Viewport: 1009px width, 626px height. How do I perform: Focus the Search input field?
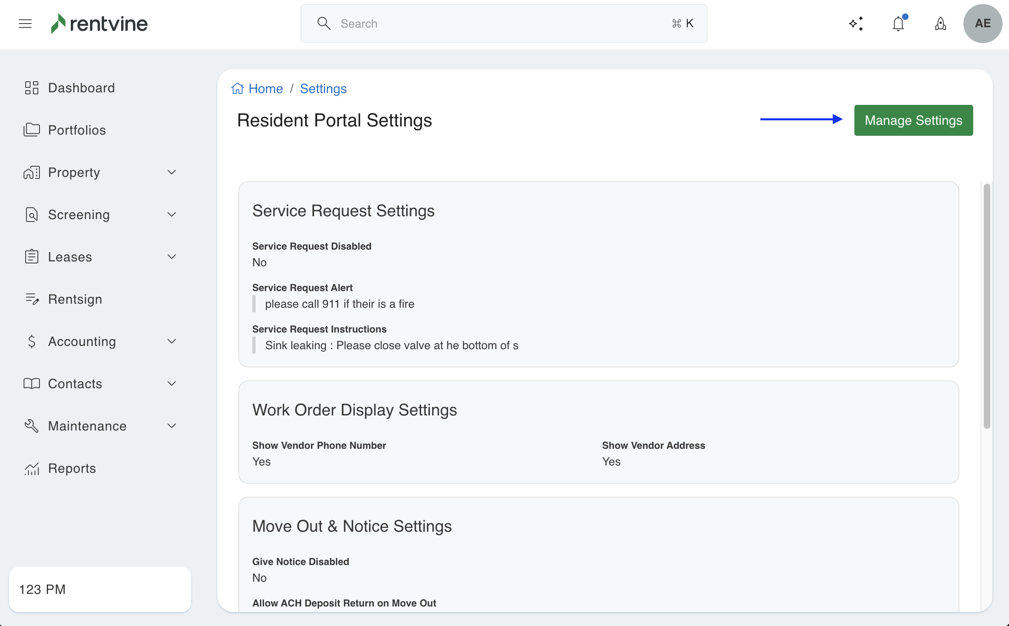coord(497,24)
